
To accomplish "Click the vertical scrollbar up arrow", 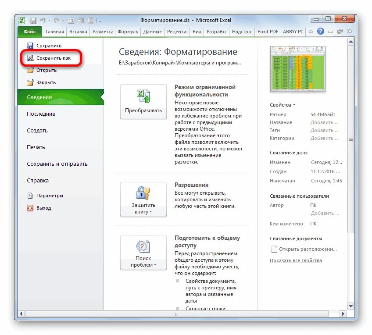I will (x=351, y=42).
